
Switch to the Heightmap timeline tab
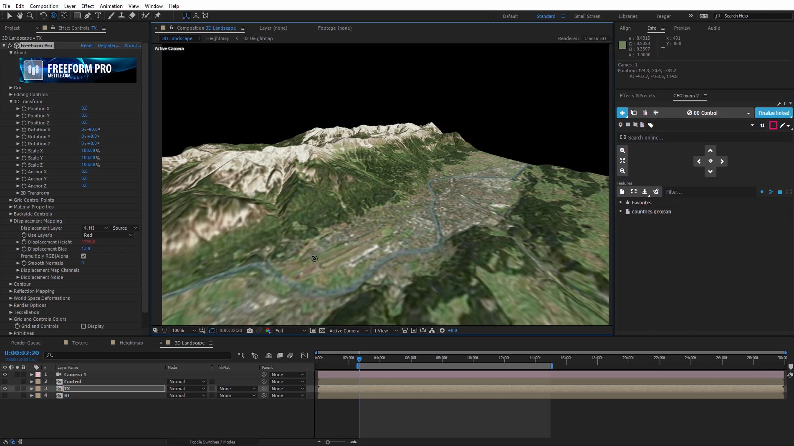[x=131, y=343]
